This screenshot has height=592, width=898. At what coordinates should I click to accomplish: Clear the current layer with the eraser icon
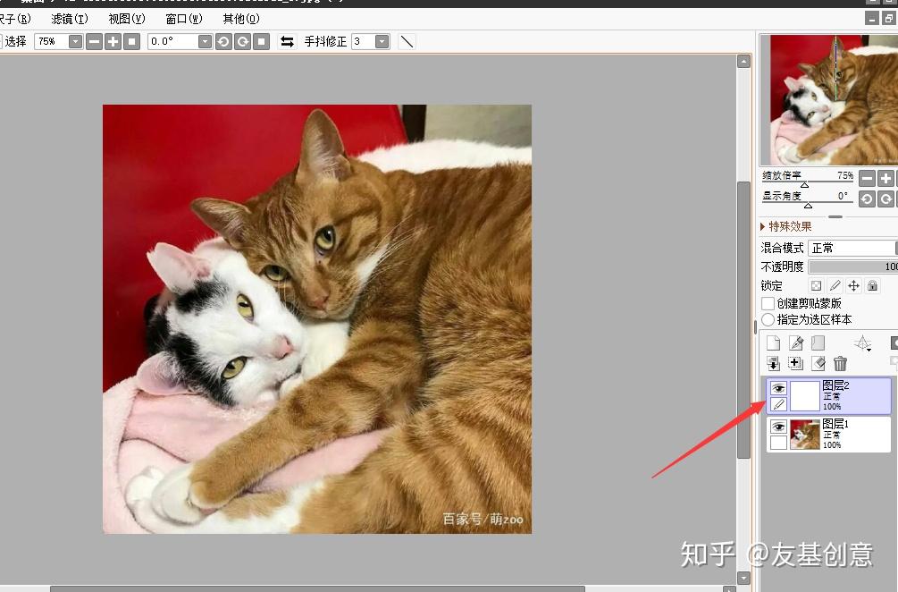(x=818, y=363)
